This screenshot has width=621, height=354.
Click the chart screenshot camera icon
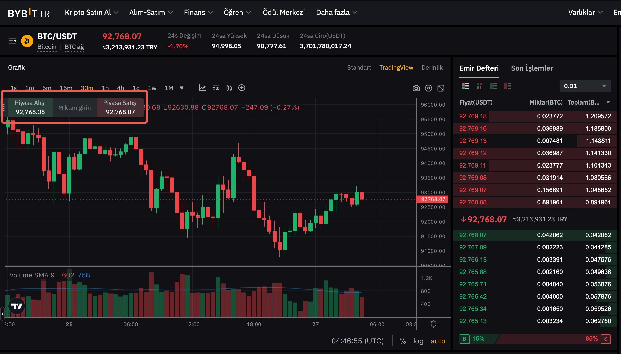pos(416,88)
